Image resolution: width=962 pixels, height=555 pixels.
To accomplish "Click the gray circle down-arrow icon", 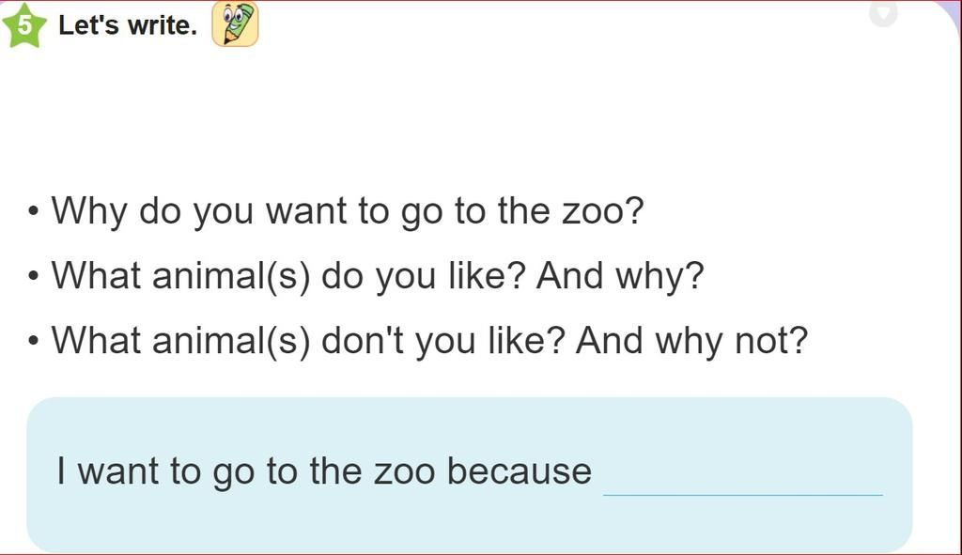I will point(883,13).
